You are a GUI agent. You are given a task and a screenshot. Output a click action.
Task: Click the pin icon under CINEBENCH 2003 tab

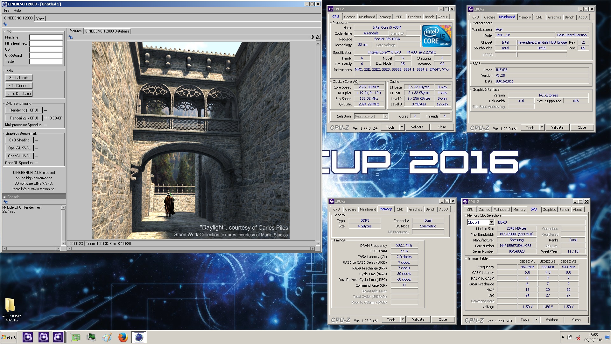[5, 25]
